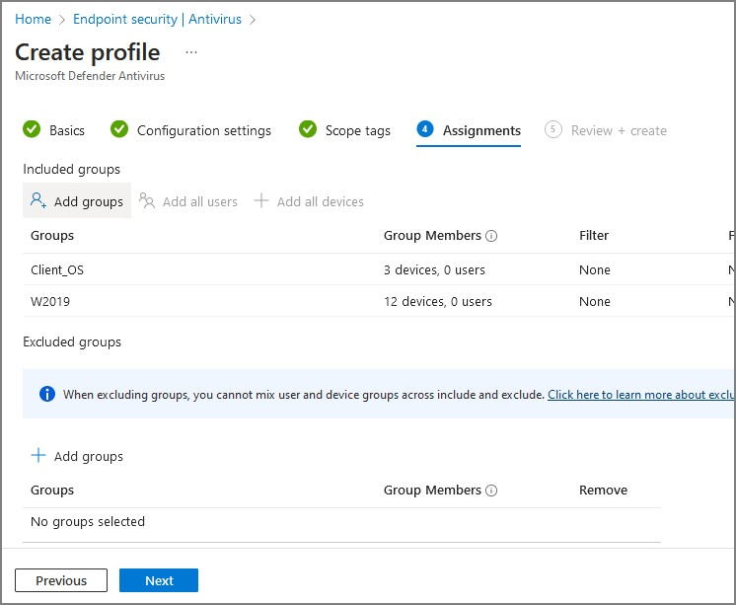Navigate to Home breadcrumb
Image resolution: width=736 pixels, height=605 pixels.
pyautogui.click(x=33, y=20)
